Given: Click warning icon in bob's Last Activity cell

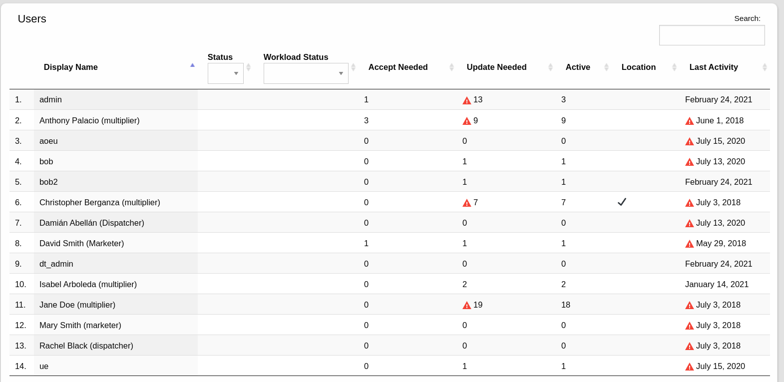Looking at the screenshot, I should [690, 162].
